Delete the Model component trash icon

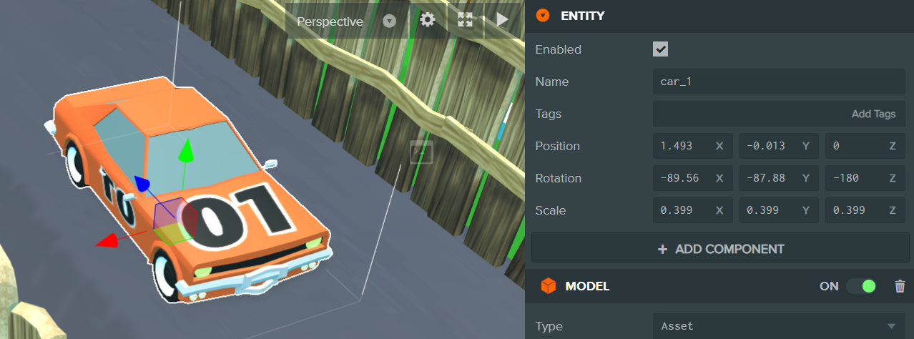click(x=900, y=286)
